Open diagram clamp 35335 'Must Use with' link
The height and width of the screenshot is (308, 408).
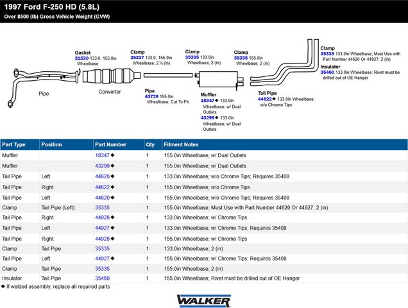327,54
